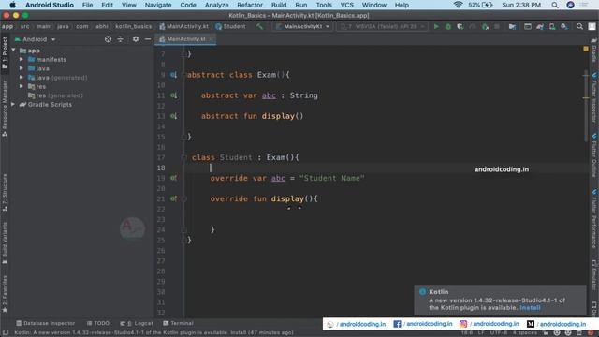Image resolution: width=599 pixels, height=337 pixels.
Task: Click the editor vertical scrollbar
Action: click(586, 106)
